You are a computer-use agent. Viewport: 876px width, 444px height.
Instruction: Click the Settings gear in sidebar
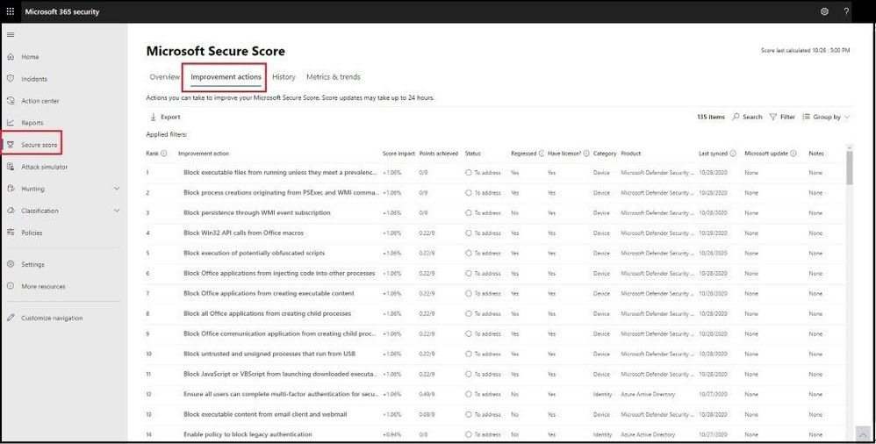(10, 264)
